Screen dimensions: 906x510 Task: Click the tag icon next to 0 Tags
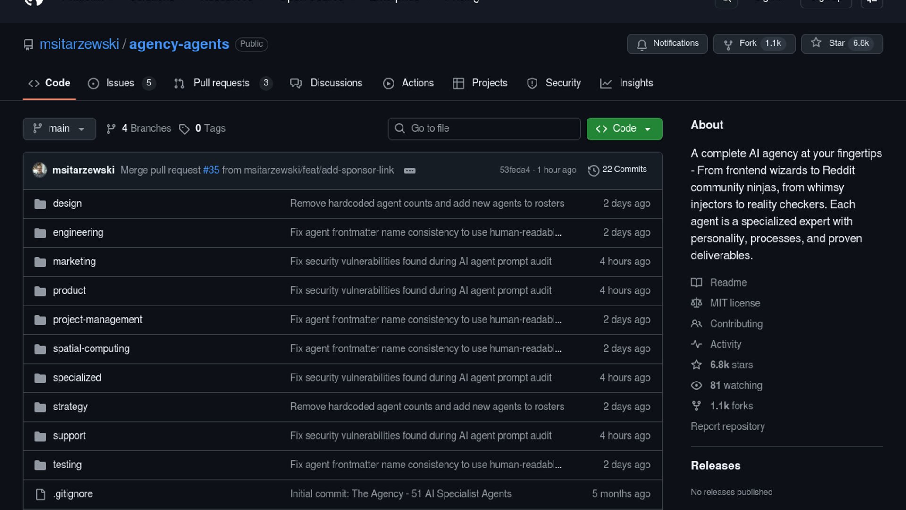[x=184, y=129]
